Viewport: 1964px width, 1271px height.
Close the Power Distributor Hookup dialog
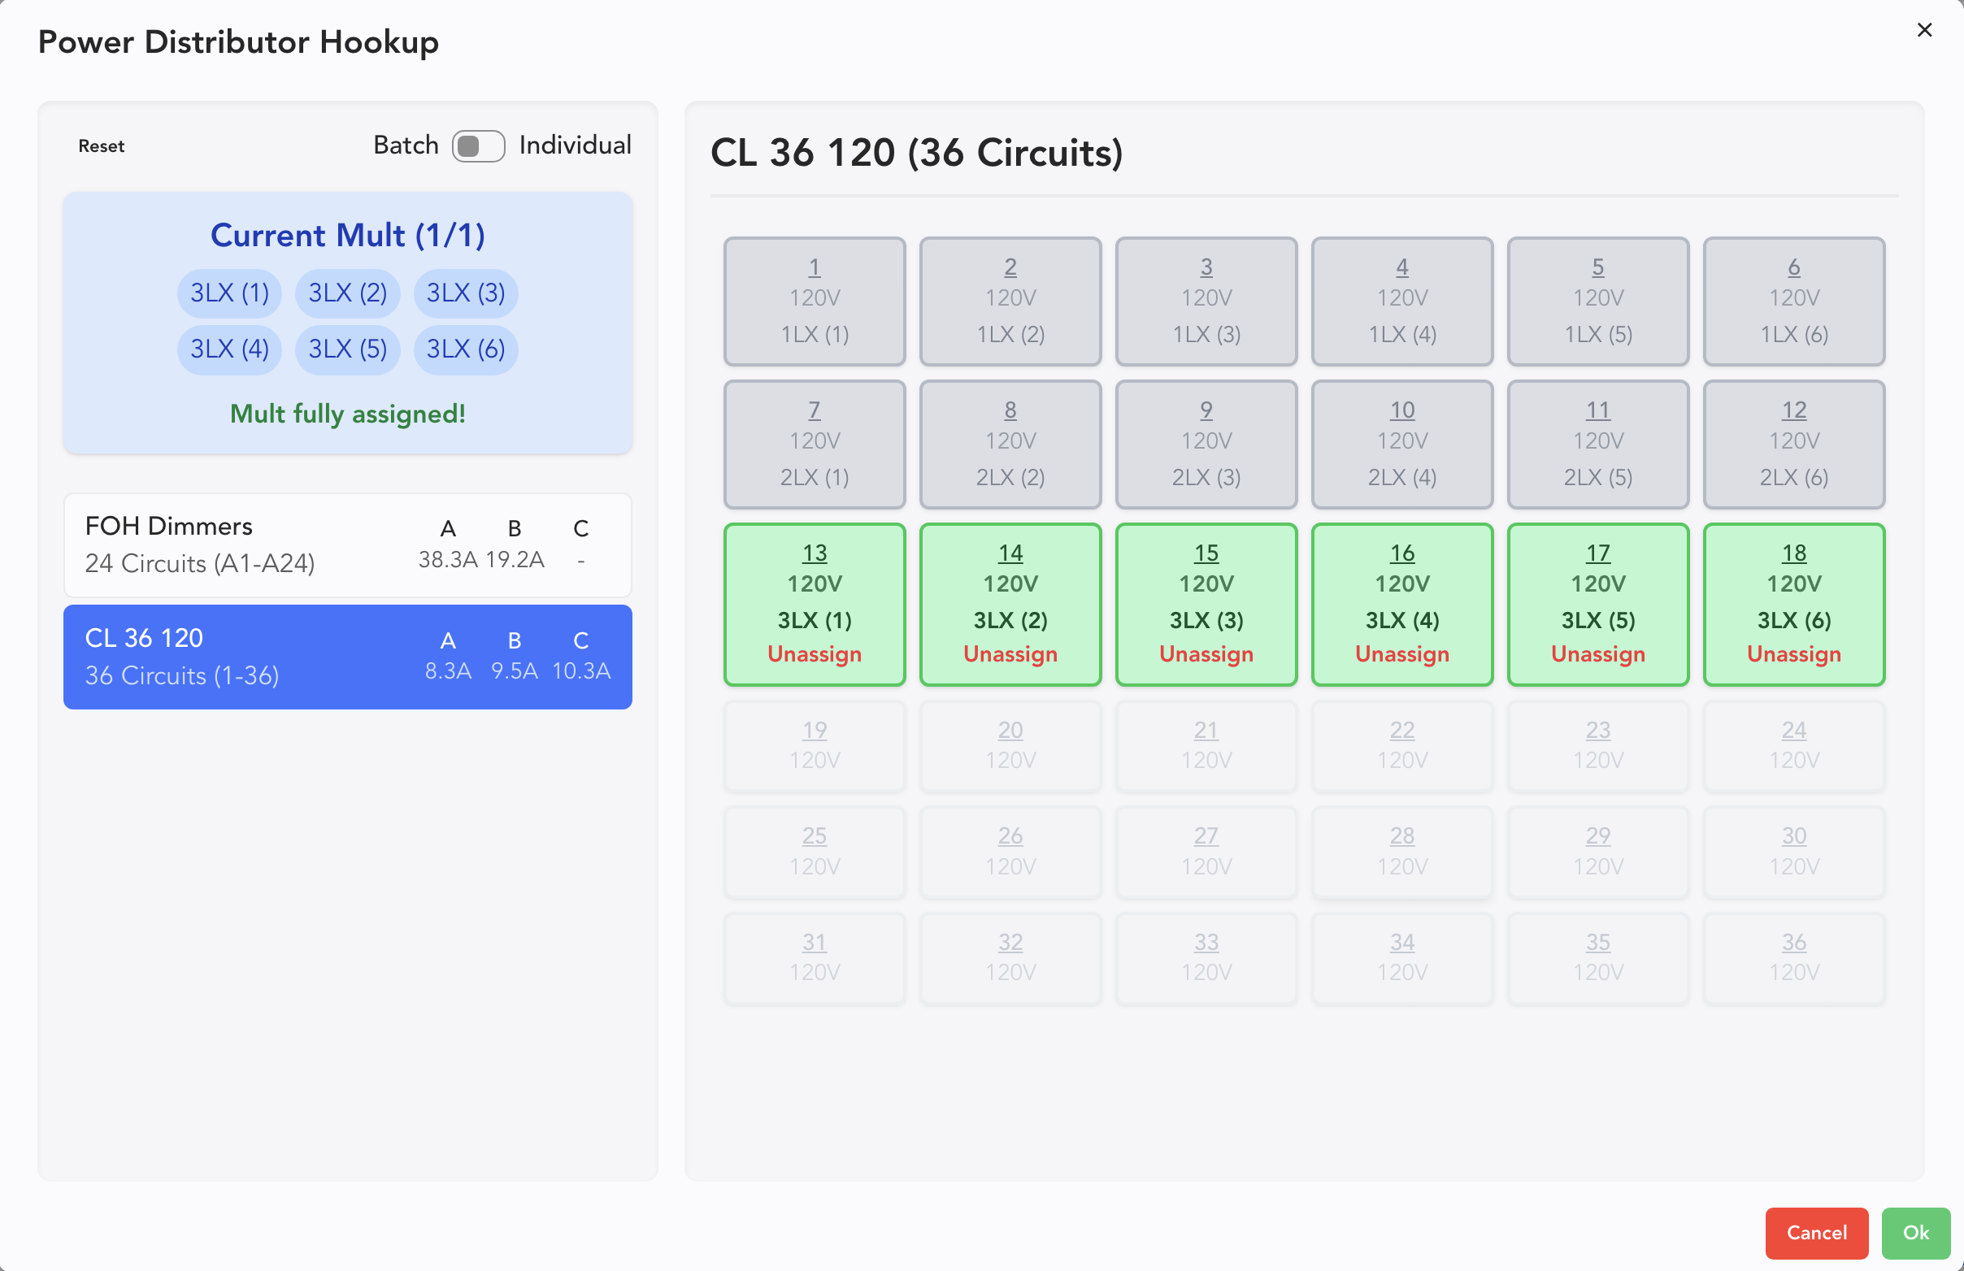click(x=1923, y=30)
